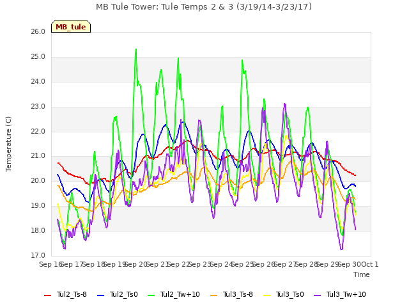Click the Sep 30 x-axis label

(x=349, y=264)
